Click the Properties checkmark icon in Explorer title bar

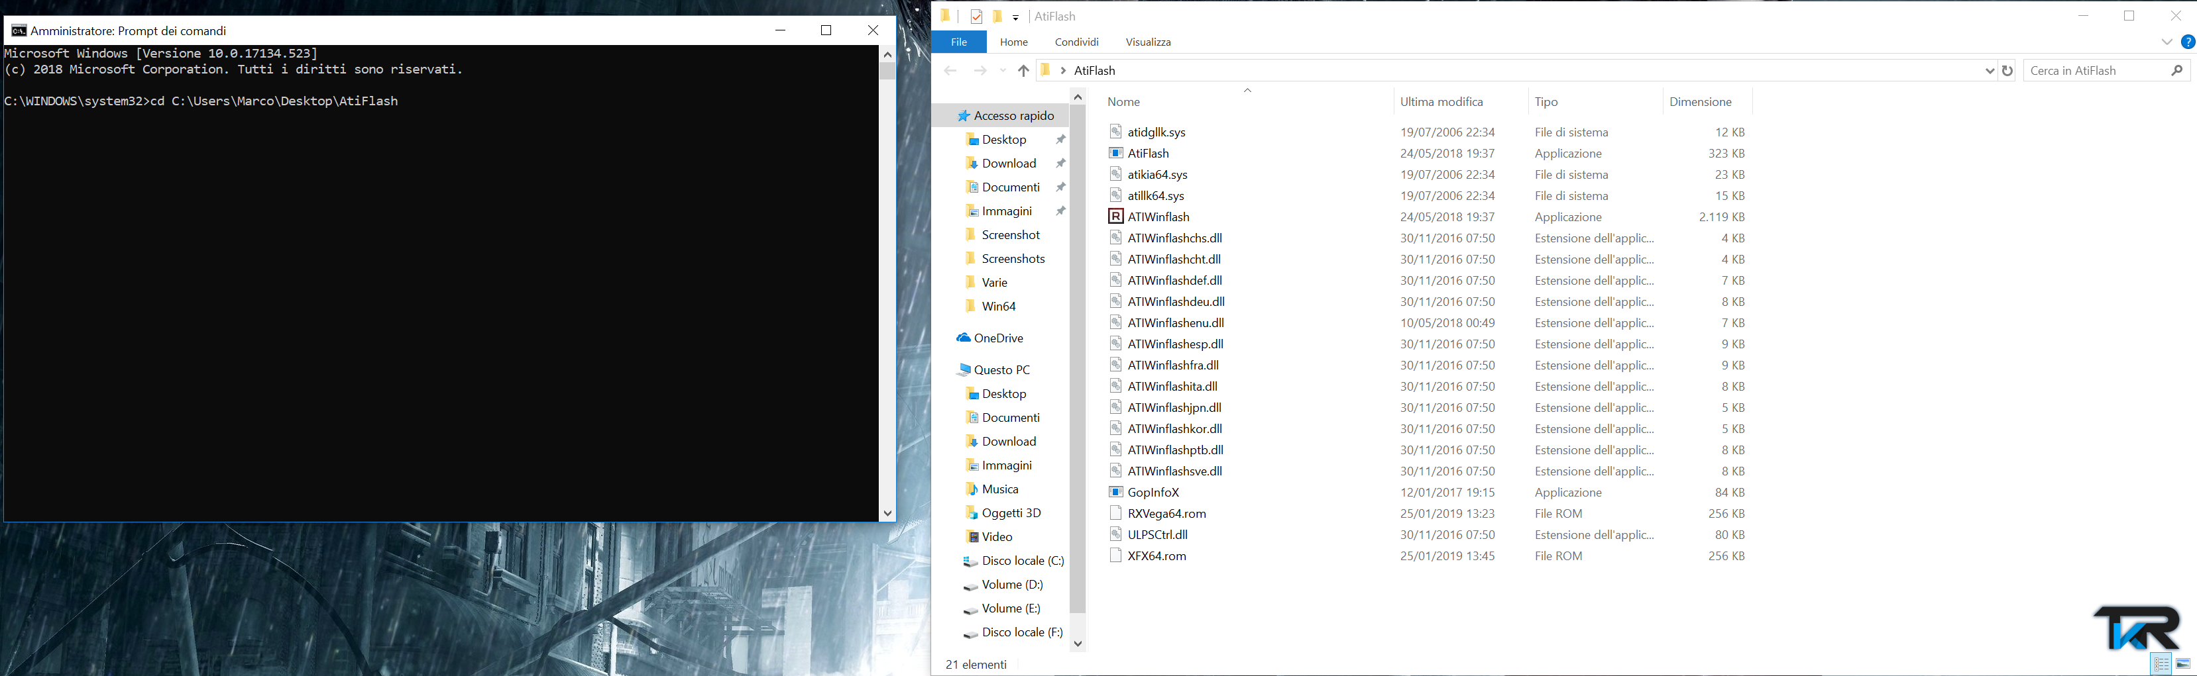(976, 16)
